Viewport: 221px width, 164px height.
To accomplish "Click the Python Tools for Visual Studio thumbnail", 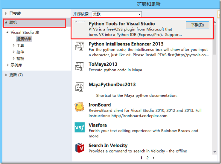I will [80, 22].
